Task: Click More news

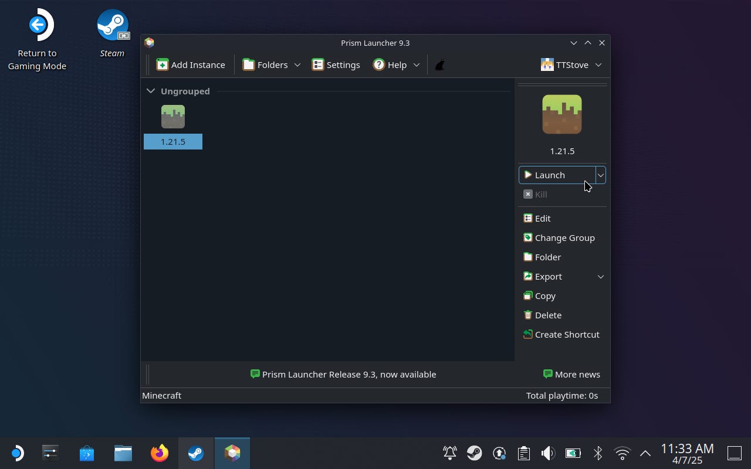Action: click(571, 374)
